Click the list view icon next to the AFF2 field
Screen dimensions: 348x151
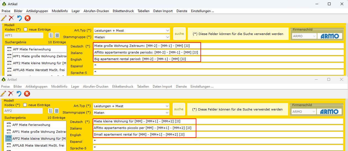tap(51, 111)
